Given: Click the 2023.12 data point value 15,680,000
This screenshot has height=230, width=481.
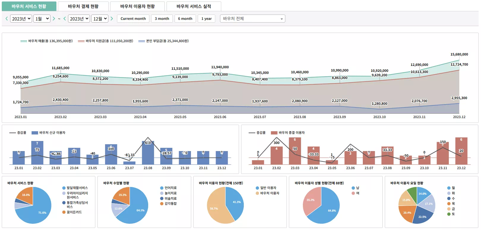Looking at the screenshot, I should click(459, 55).
